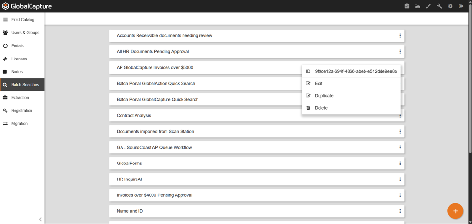Open the gear settings icon

[x=450, y=6]
